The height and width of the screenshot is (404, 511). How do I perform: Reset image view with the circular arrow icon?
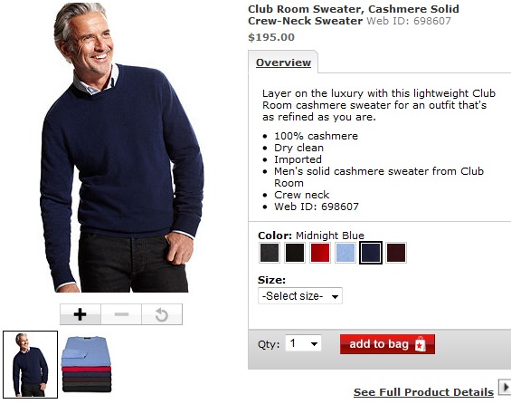[x=162, y=314]
